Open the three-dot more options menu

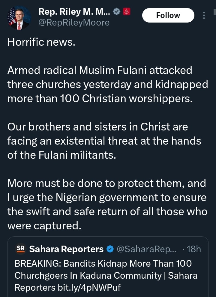(204, 15)
